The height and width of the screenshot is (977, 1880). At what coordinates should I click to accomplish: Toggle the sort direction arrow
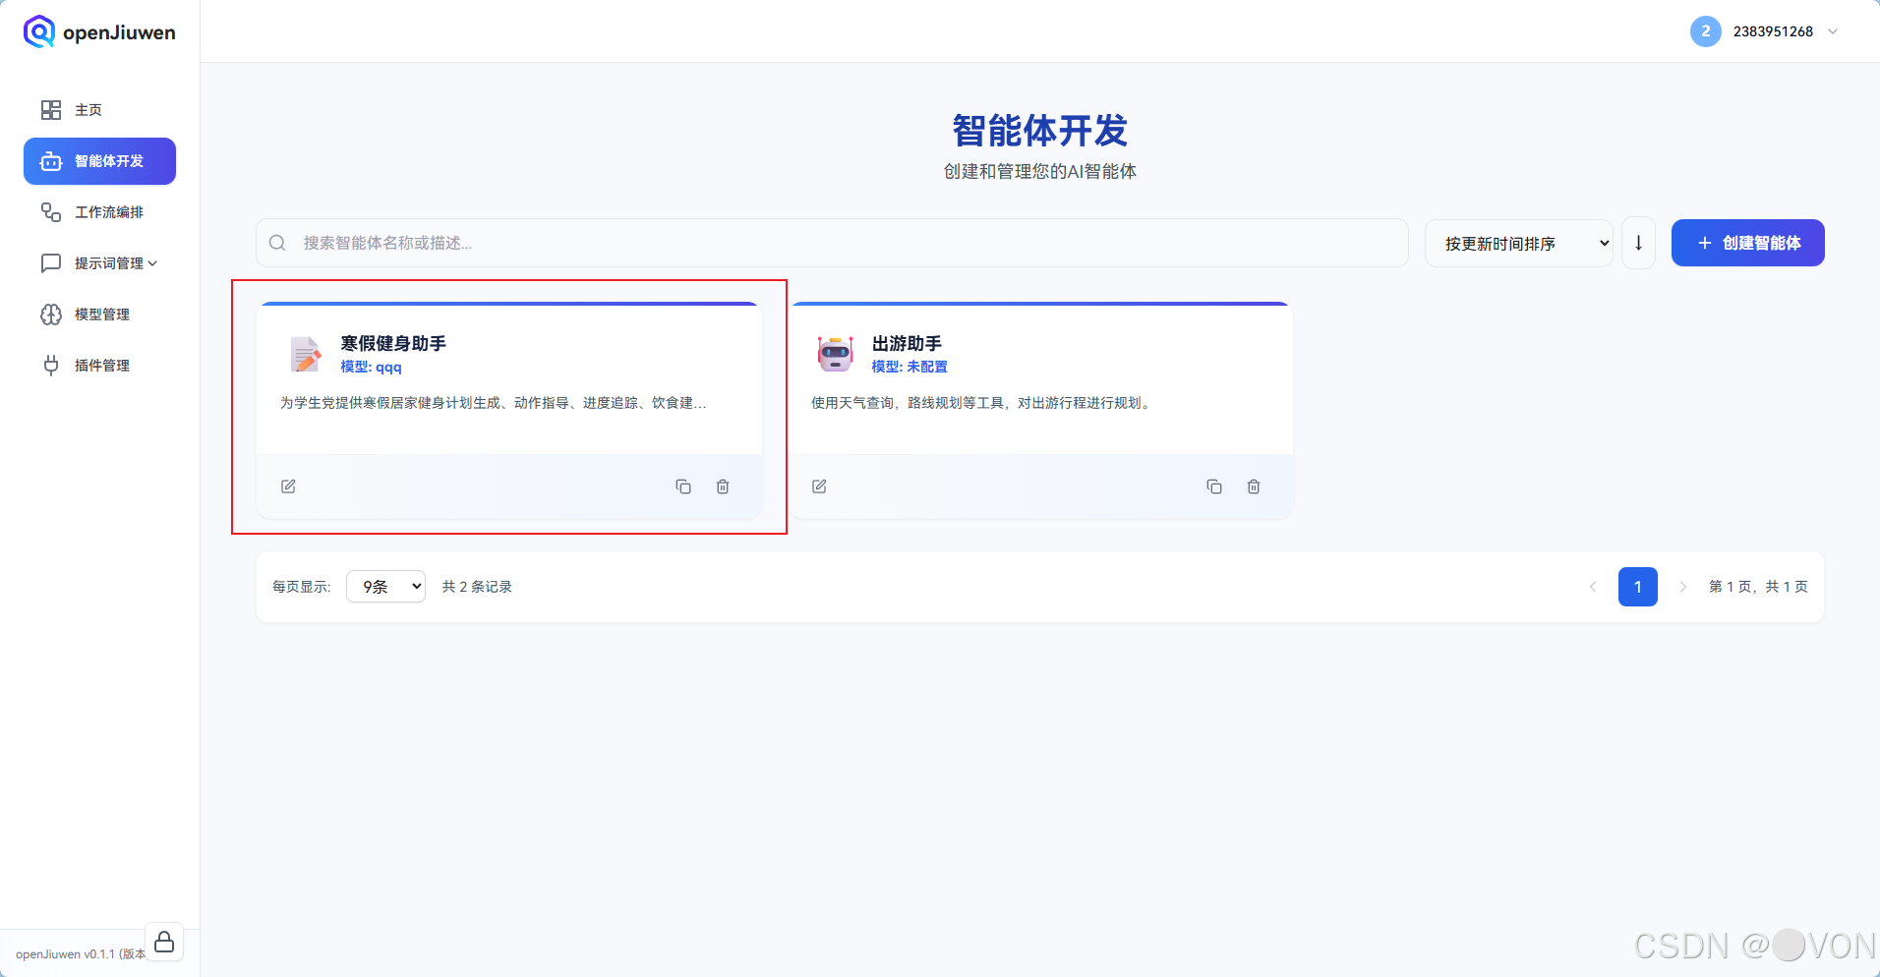pyautogui.click(x=1638, y=242)
